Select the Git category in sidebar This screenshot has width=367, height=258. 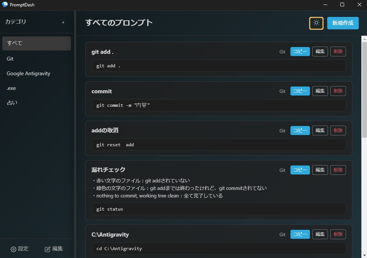click(36, 59)
